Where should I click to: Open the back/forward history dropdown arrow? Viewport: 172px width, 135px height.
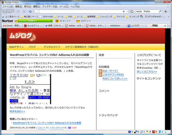[x=13, y=11]
